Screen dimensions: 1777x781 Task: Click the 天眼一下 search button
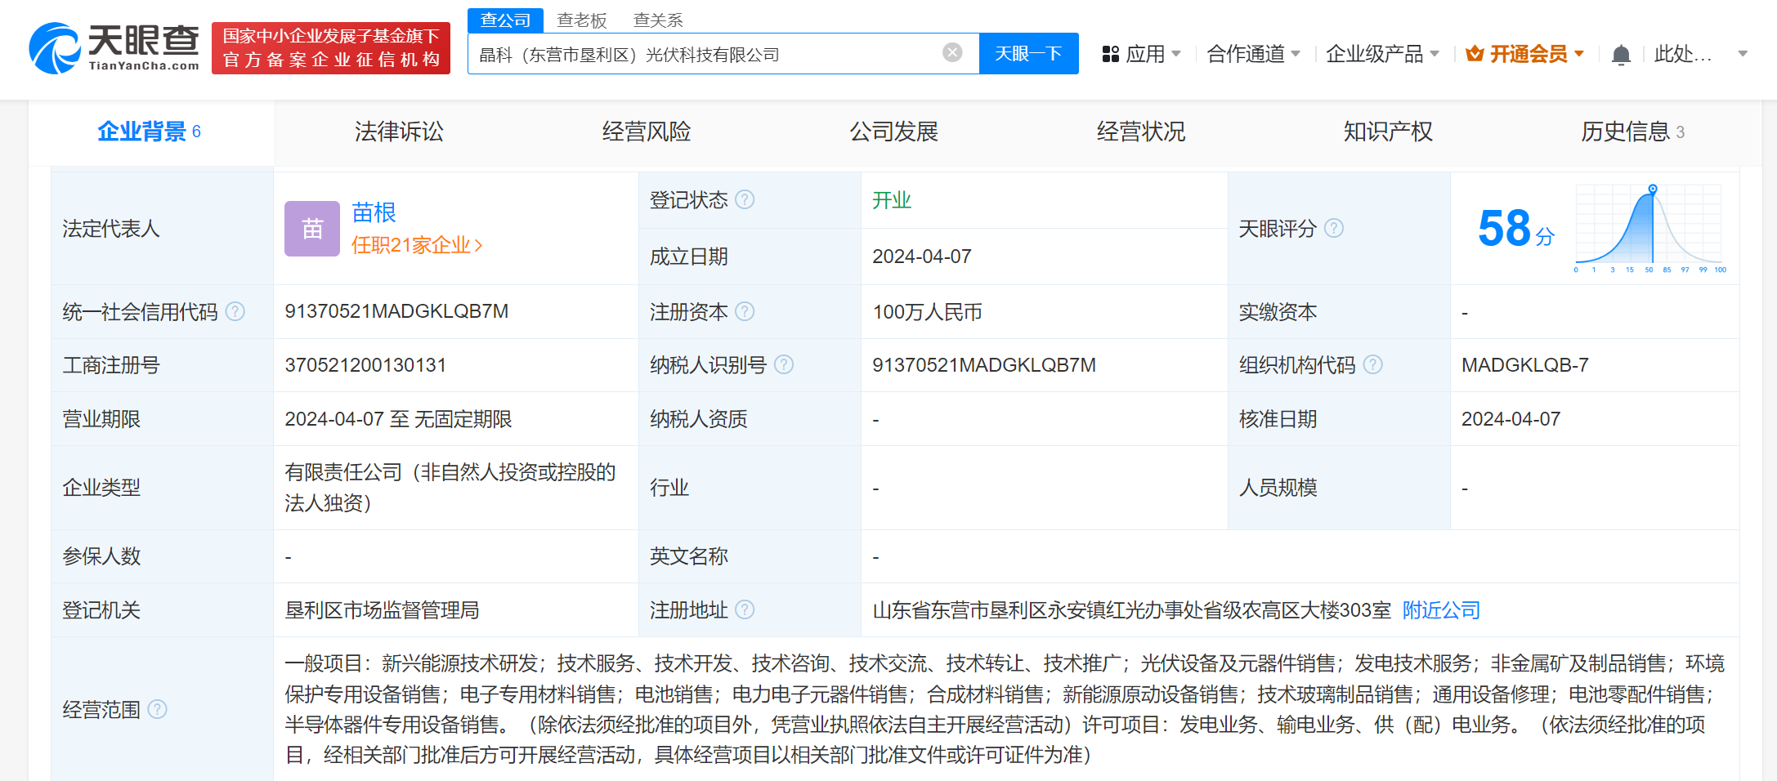1028,52
